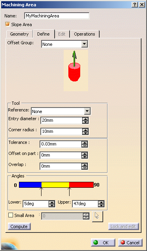Increase the Upper angle spinner
The image size is (147, 251).
(x=101, y=202)
